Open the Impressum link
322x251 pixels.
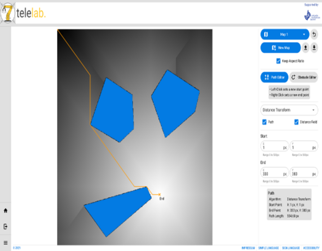point(248,248)
